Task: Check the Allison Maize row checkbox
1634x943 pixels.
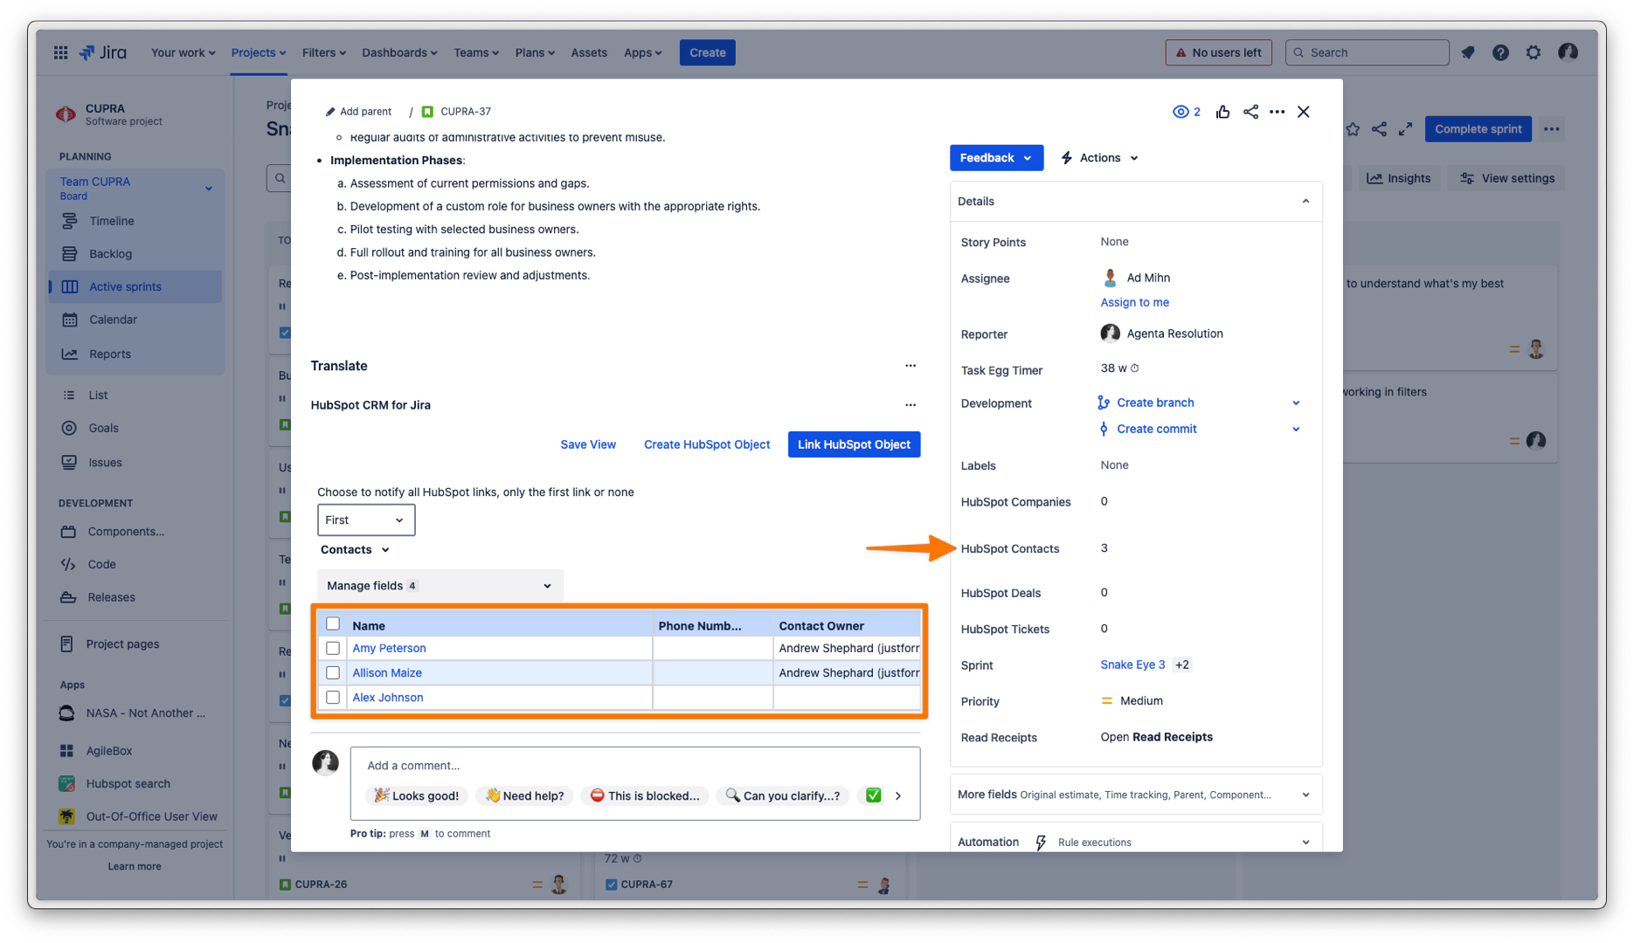Action: 333,672
